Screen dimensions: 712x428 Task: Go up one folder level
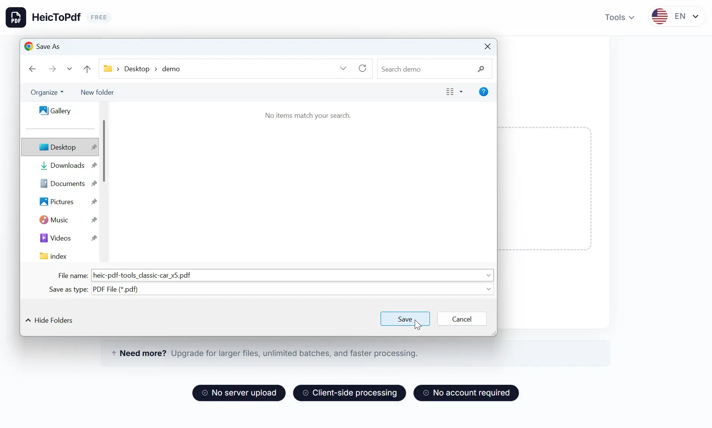coord(87,69)
